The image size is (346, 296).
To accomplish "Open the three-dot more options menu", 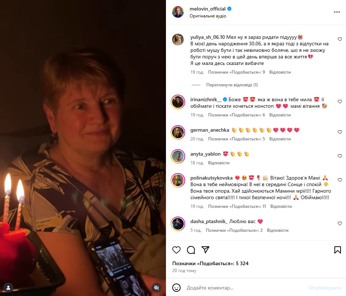I will pyautogui.click(x=337, y=12).
